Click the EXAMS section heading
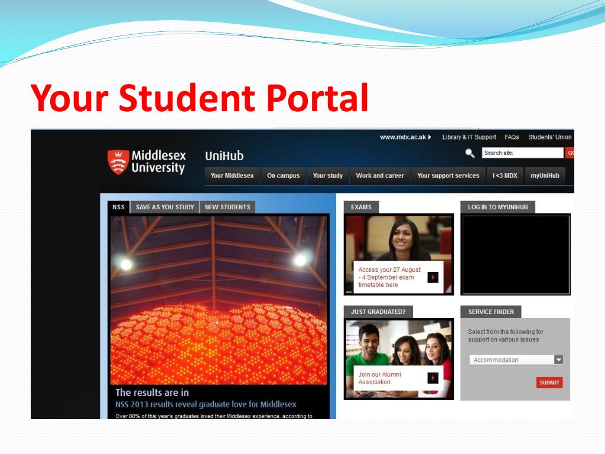 (361, 207)
